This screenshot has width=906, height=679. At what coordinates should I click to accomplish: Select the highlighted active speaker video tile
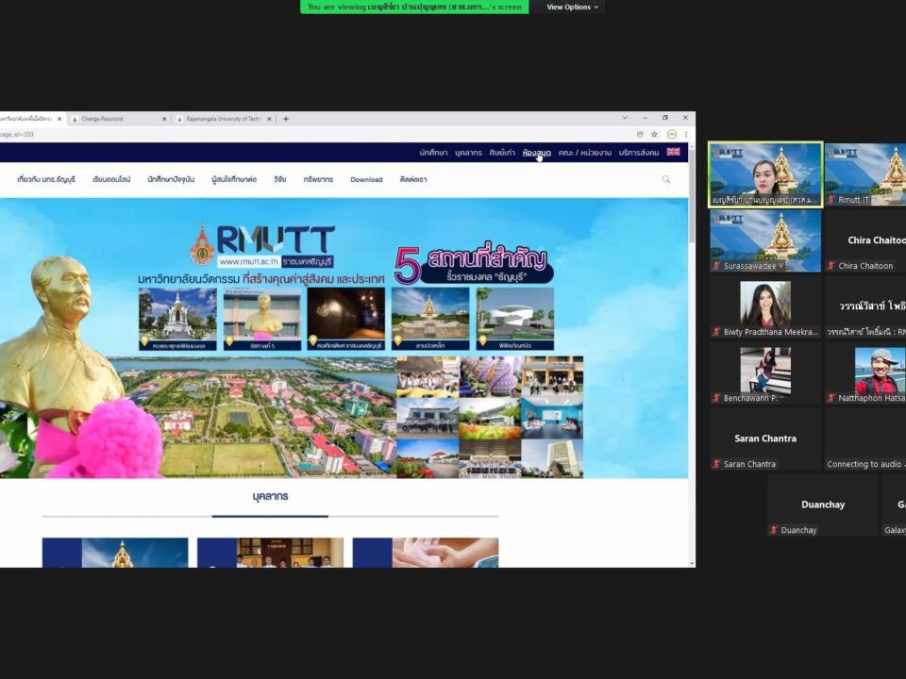765,175
